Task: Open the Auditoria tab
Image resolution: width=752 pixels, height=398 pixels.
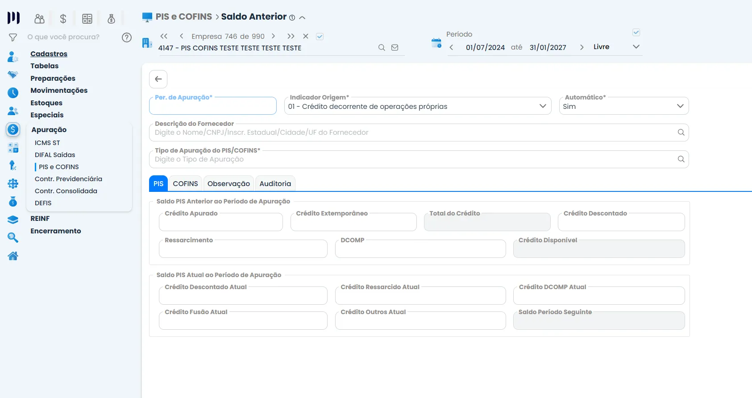Action: pyautogui.click(x=275, y=183)
